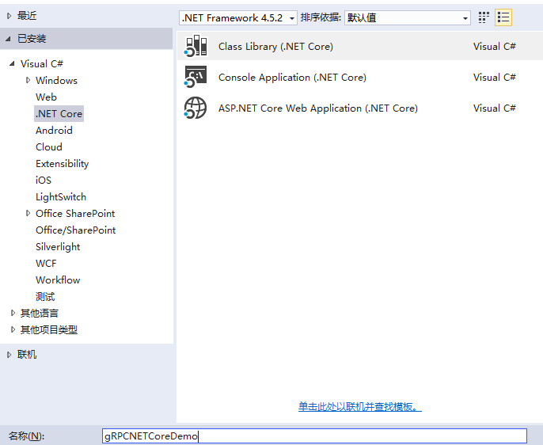Expand the Windows node arrow
Viewport: 543px width, 445px height.
(28, 80)
